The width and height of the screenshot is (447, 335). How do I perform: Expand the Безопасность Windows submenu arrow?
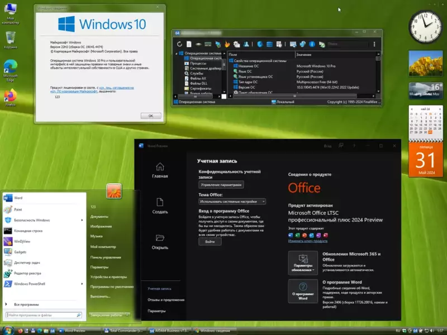pos(82,220)
